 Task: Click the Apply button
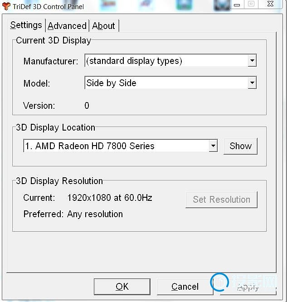click(248, 287)
